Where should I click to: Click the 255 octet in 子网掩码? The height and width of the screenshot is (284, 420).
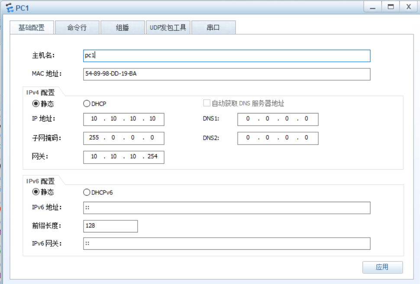pyautogui.click(x=94, y=137)
